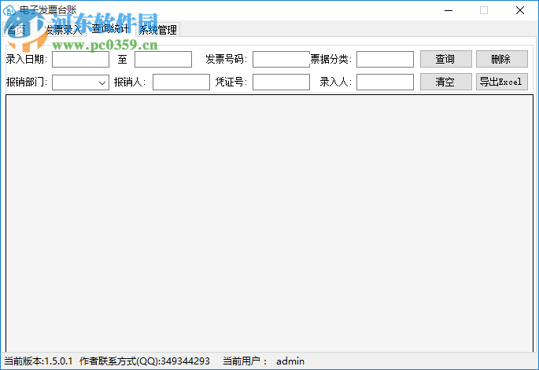Click the 删除 button
This screenshot has height=370, width=539.
pos(501,59)
